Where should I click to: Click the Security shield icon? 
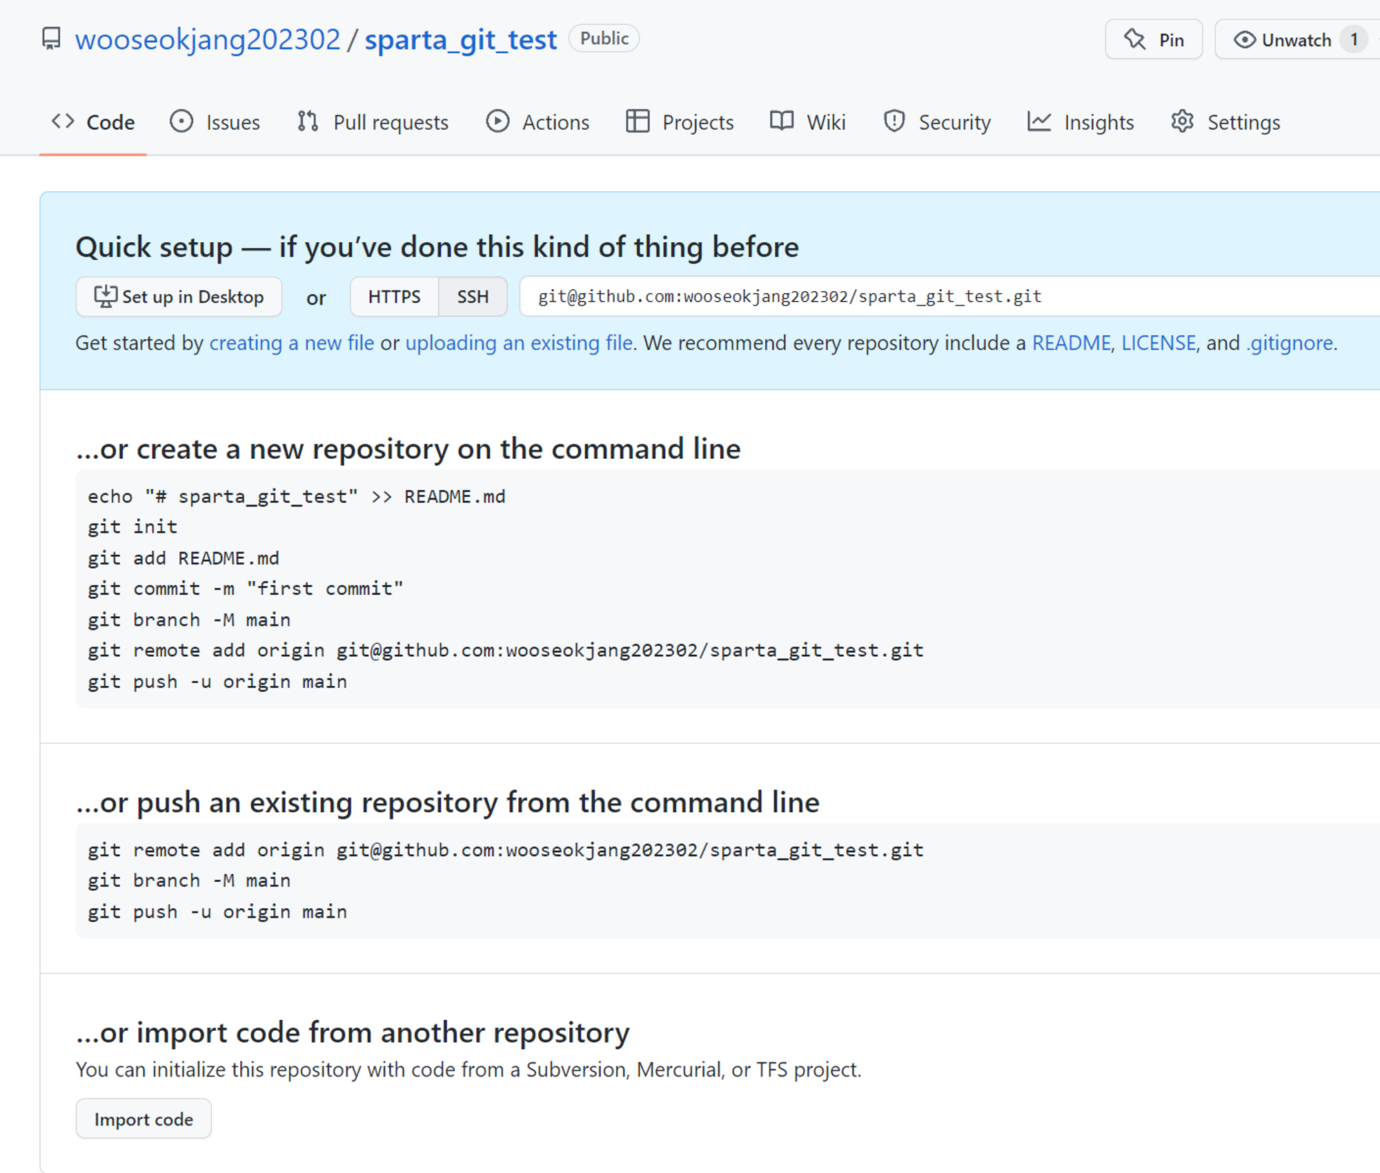coord(894,121)
